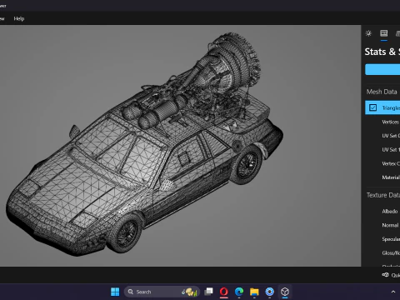Show the Normal texture view
400x300 pixels.
[x=390, y=225]
